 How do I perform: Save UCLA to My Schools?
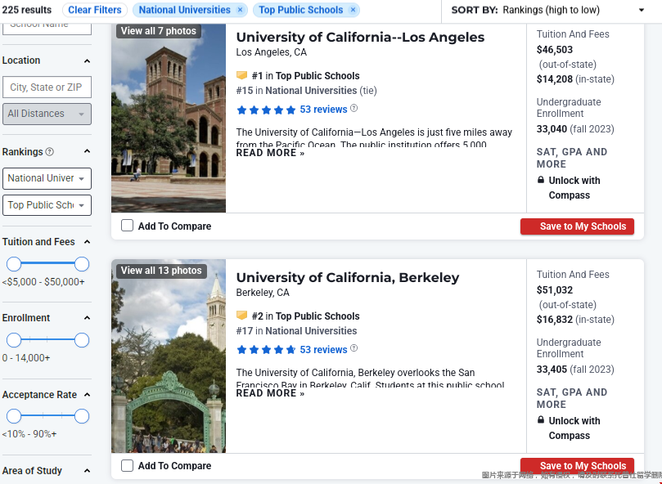pos(577,226)
